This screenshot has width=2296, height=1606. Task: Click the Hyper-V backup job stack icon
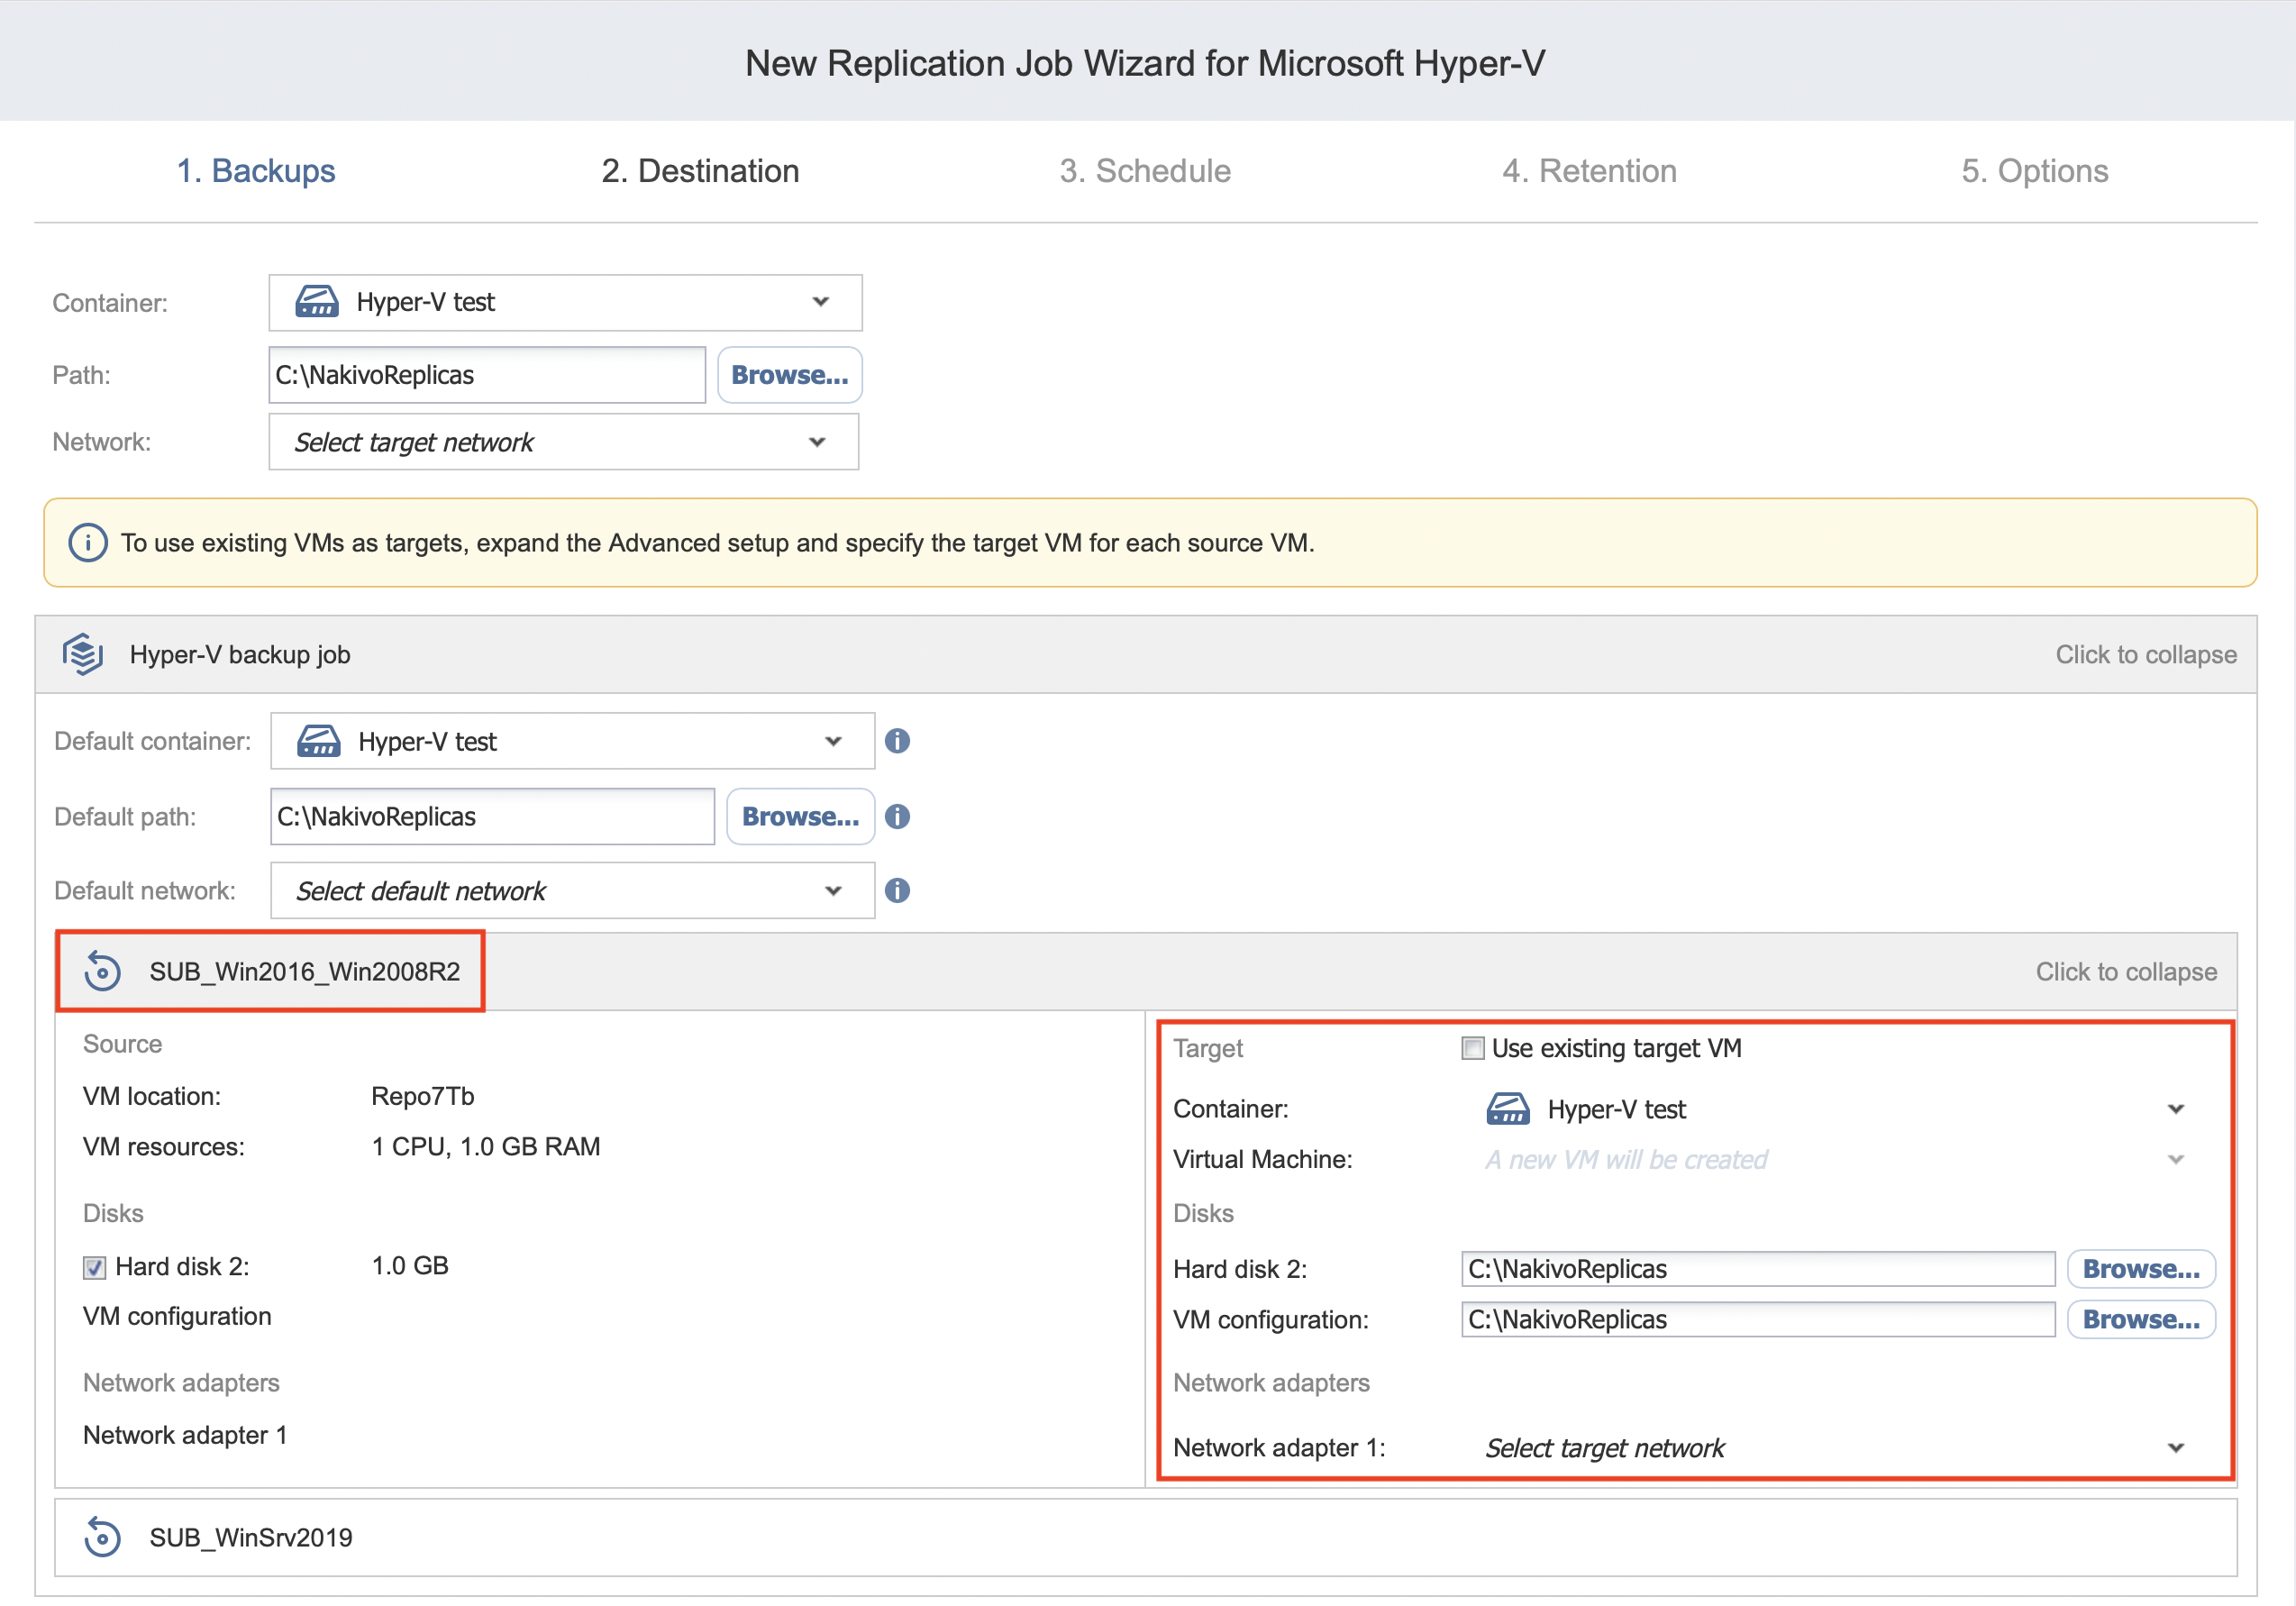(x=83, y=655)
